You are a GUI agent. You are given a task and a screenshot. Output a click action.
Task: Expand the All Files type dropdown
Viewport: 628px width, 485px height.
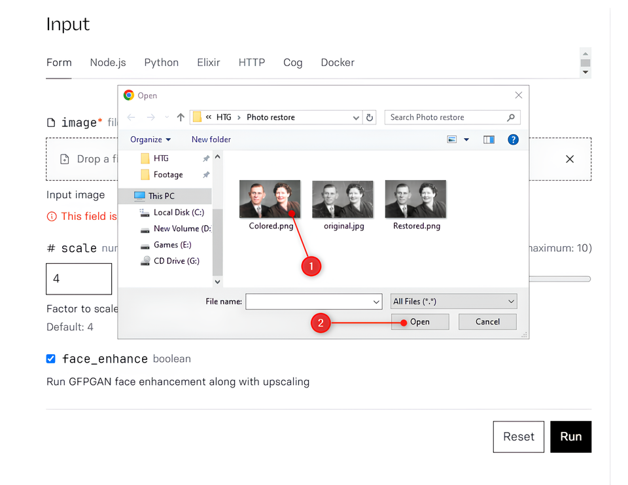pyautogui.click(x=454, y=302)
